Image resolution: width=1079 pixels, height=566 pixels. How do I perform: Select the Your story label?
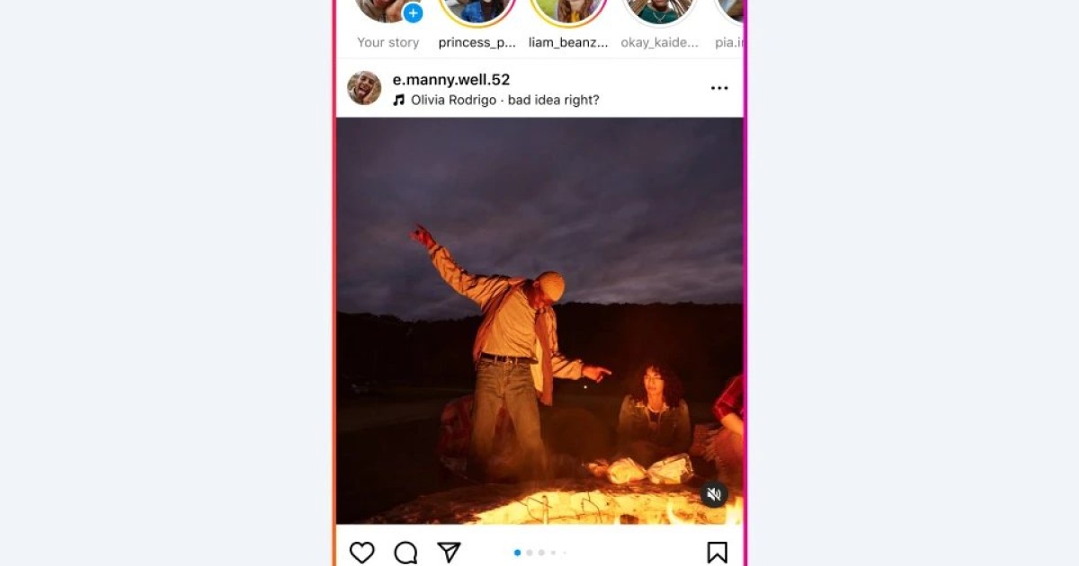point(388,42)
